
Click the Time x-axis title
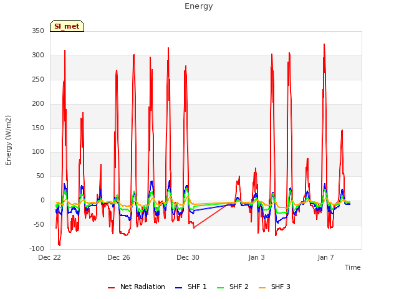pos(353,267)
